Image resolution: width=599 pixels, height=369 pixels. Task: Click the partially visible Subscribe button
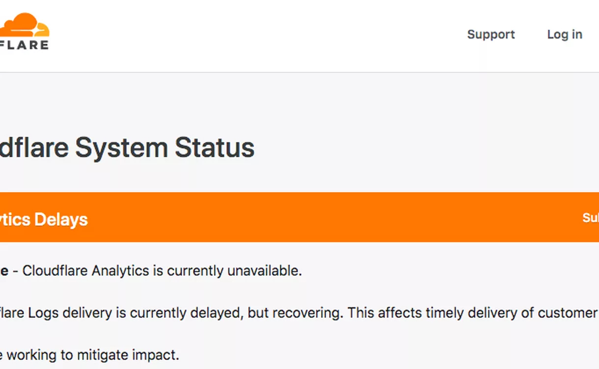click(590, 218)
